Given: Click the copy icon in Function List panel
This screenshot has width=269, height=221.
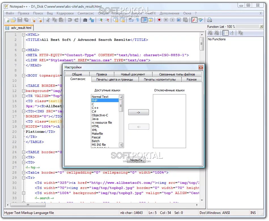Looking at the screenshot, I should tap(240, 33).
